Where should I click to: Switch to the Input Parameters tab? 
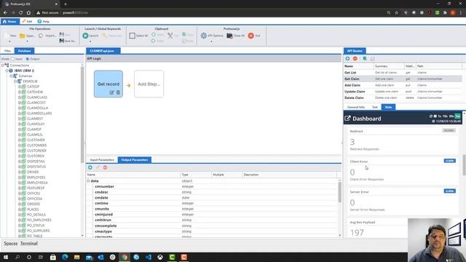102,160
